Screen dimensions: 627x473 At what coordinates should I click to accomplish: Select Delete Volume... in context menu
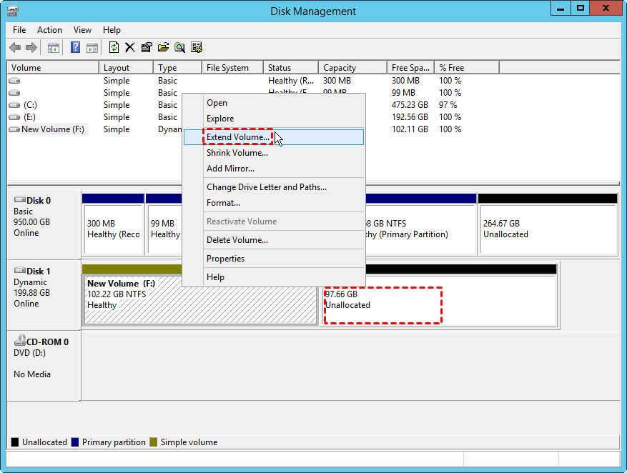(274, 240)
